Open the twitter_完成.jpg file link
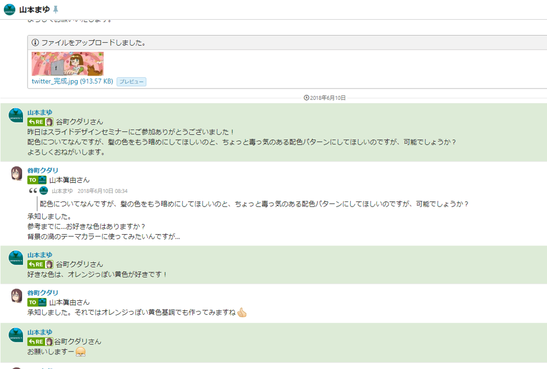Viewport: 547px width, 369px height. [x=72, y=81]
